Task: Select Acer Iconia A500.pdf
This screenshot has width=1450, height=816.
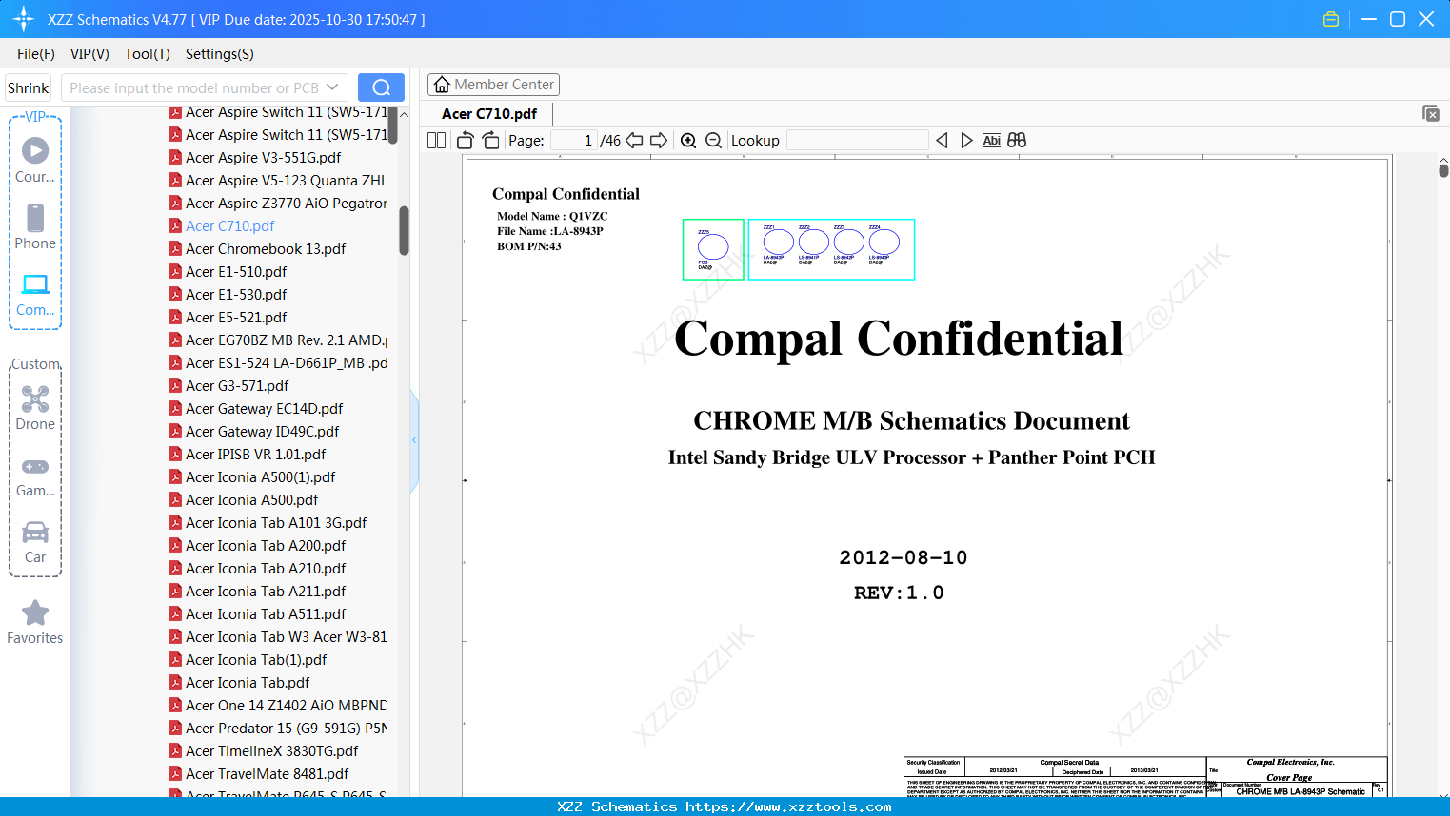Action: (x=252, y=500)
